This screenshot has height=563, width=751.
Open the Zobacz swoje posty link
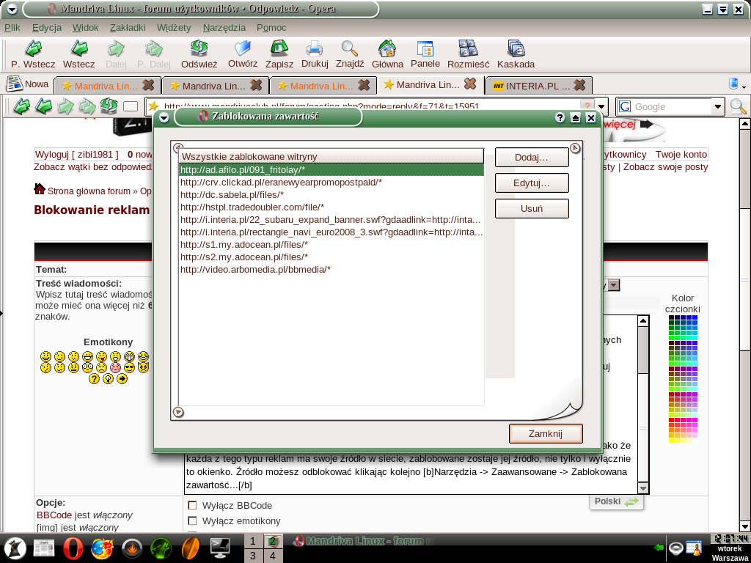665,167
